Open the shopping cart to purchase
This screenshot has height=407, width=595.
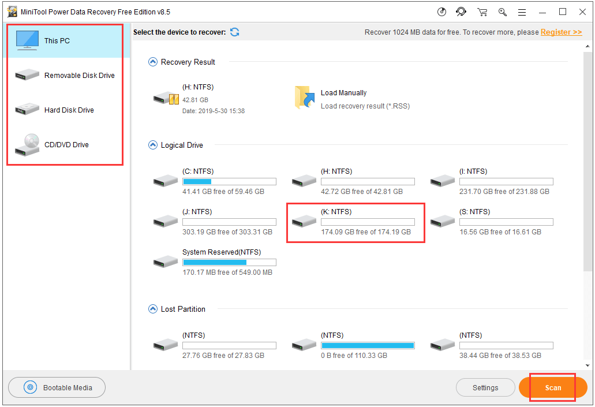(x=482, y=12)
